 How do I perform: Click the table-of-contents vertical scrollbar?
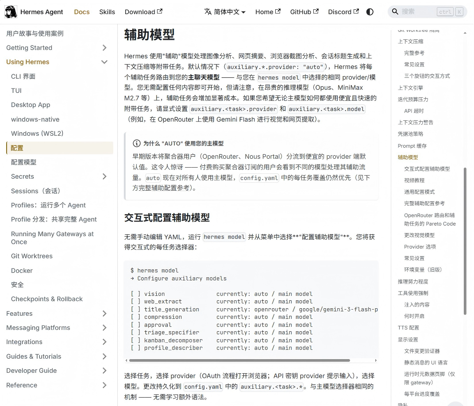point(465,241)
